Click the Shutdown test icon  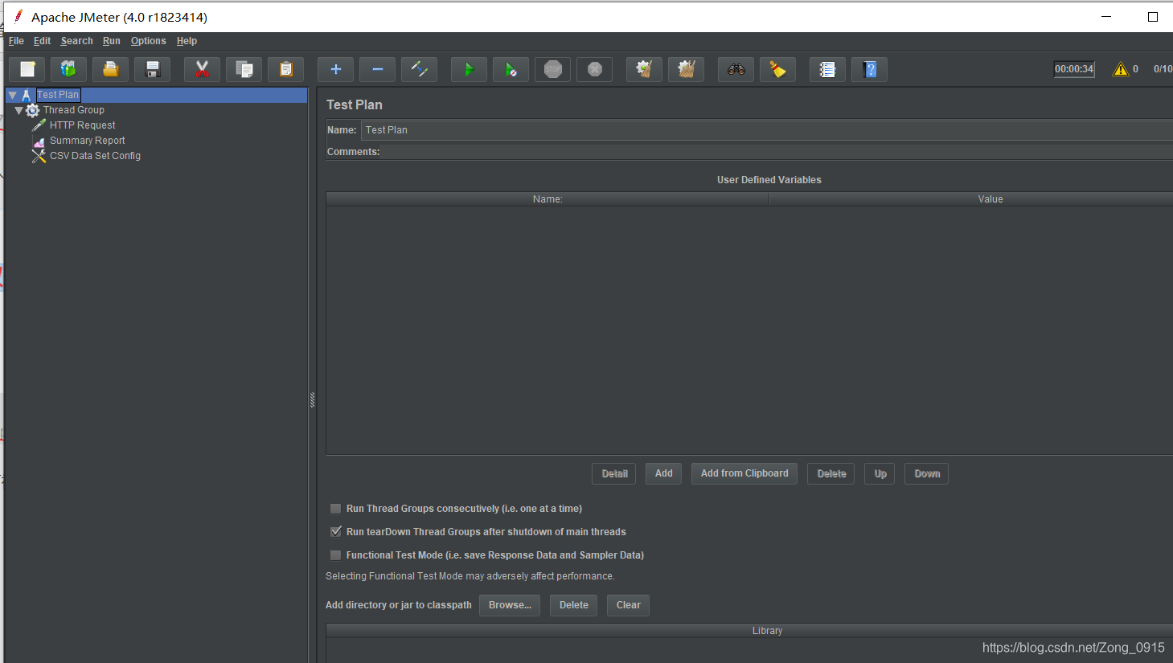[594, 69]
